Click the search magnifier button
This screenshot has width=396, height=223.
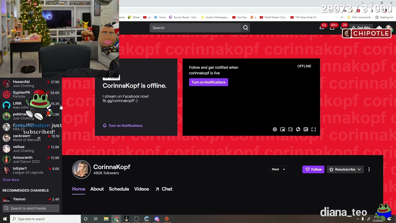245,28
